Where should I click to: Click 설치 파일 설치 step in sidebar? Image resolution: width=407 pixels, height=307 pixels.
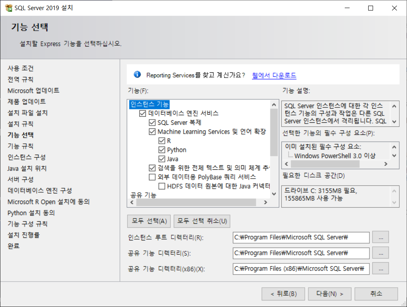coord(27,113)
